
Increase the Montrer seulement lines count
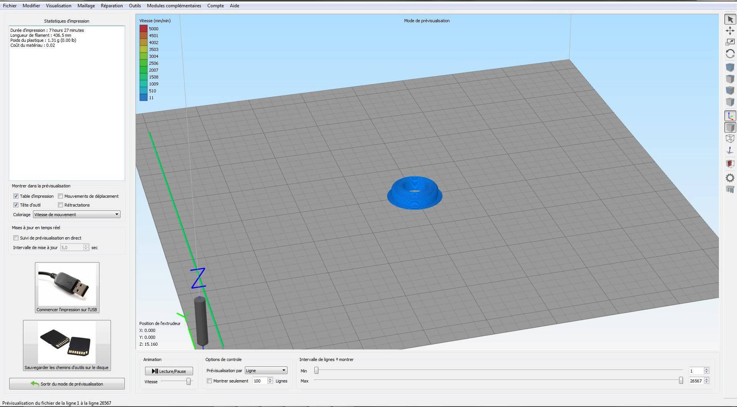(270, 379)
